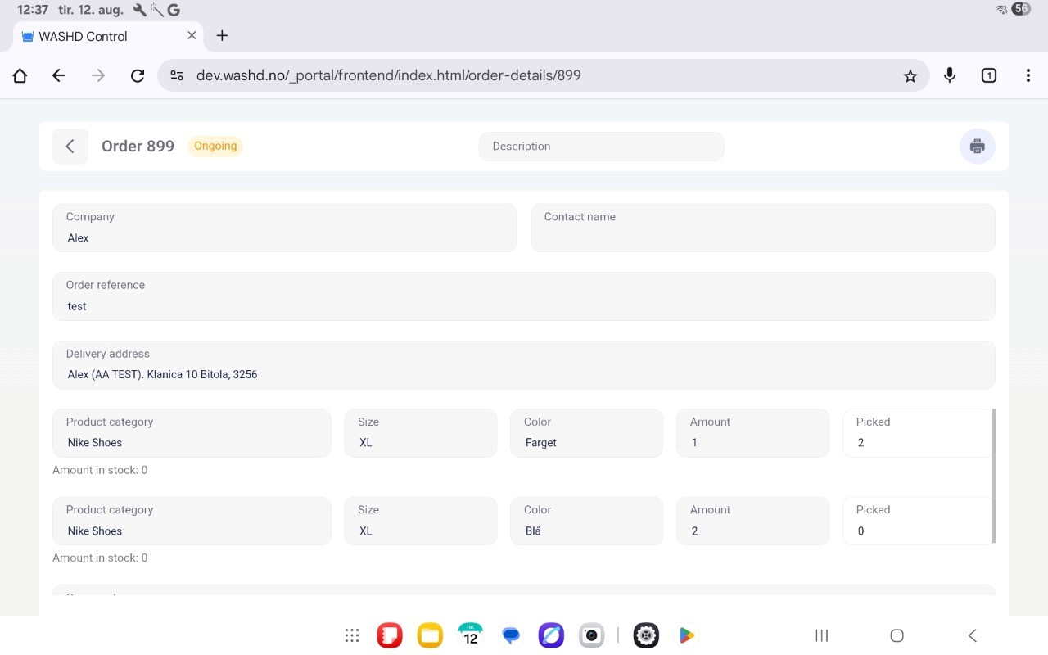1048x655 pixels.
Task: Edit the Picked field with value 2
Action: 917,442
